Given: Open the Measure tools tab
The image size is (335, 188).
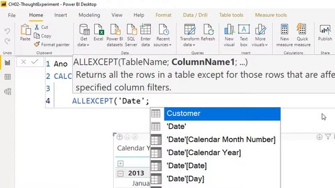Looking at the screenshot, I should [x=271, y=15].
